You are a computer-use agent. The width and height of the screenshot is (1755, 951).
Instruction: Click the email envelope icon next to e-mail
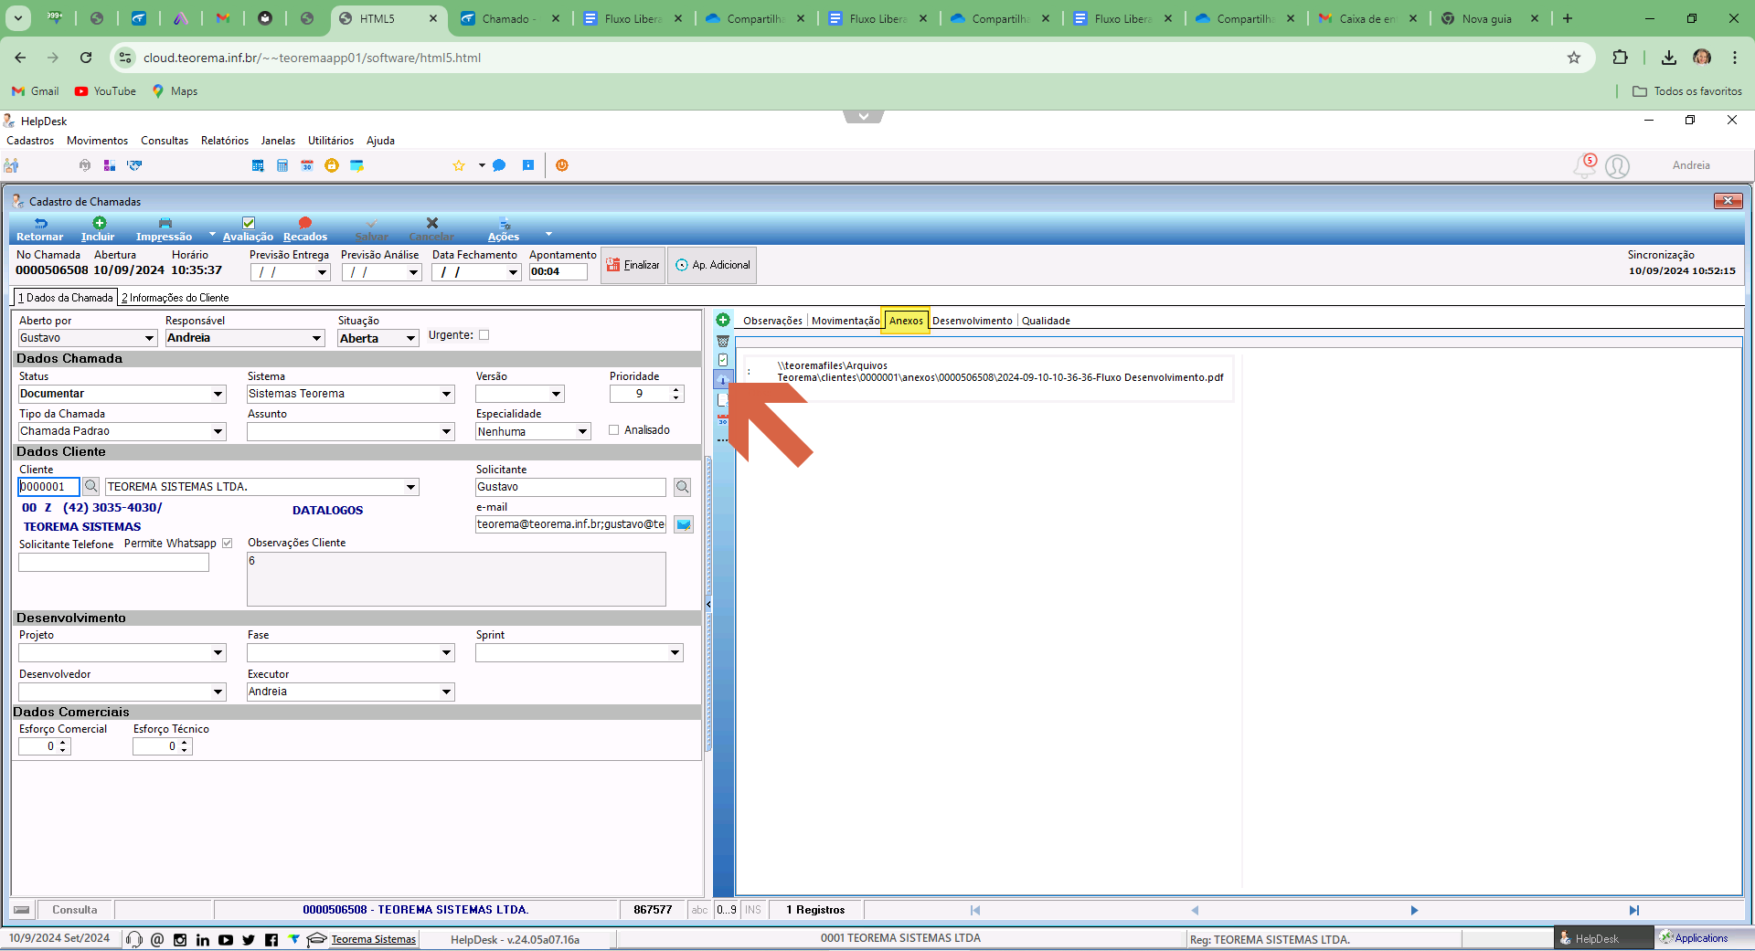[x=684, y=524]
